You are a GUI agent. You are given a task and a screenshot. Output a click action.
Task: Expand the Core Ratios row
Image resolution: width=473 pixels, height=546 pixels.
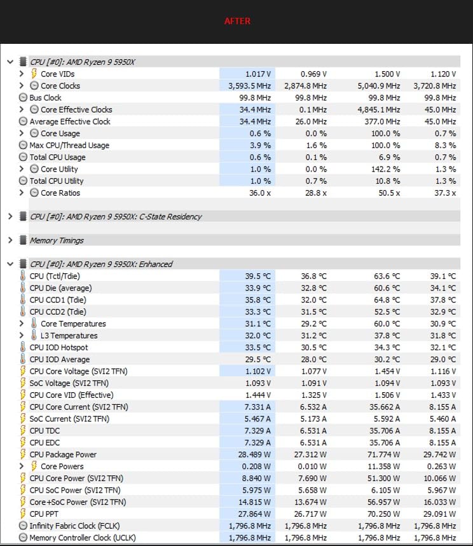click(x=22, y=193)
